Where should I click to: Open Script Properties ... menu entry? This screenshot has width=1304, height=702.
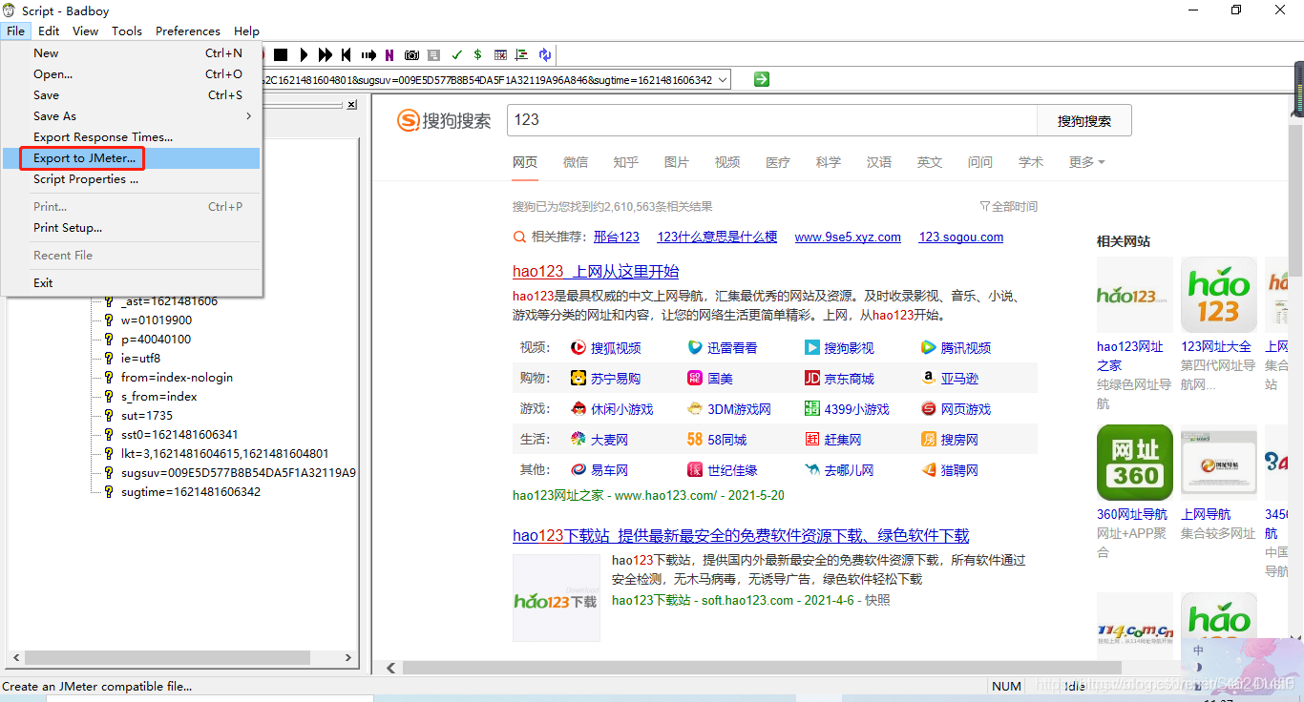[x=132, y=179]
